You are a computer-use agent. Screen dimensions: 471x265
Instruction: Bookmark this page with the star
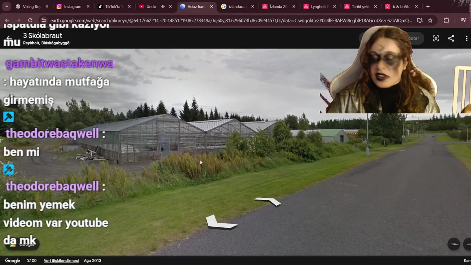430,20
